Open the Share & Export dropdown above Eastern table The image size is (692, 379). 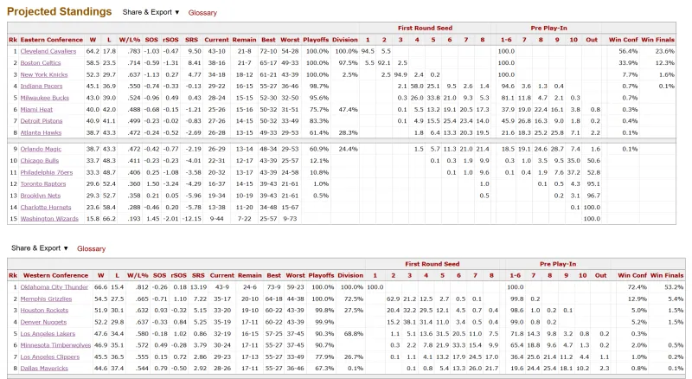point(151,12)
